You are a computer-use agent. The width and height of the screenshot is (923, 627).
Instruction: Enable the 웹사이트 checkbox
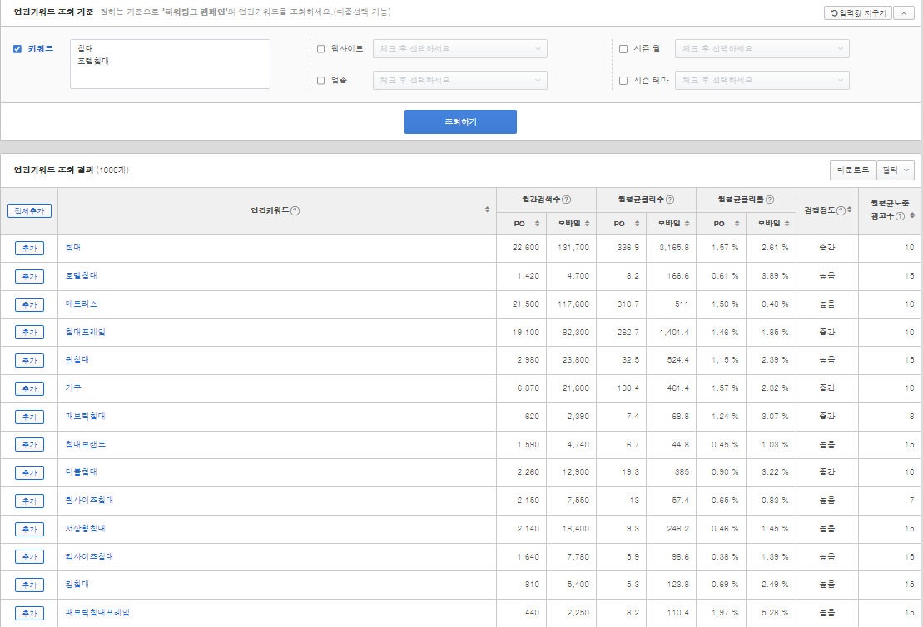[320, 49]
